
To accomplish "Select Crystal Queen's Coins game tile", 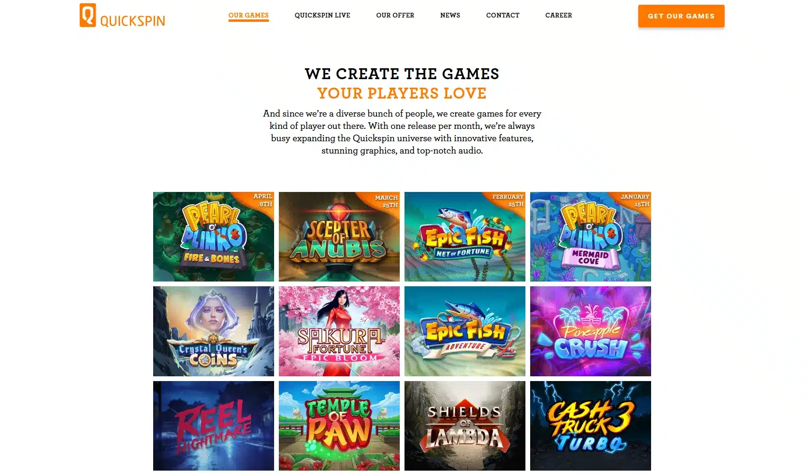I will point(213,331).
